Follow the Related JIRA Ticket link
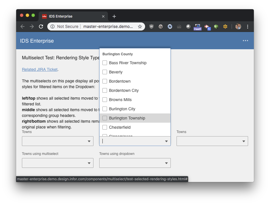The image size is (270, 205). (x=40, y=69)
